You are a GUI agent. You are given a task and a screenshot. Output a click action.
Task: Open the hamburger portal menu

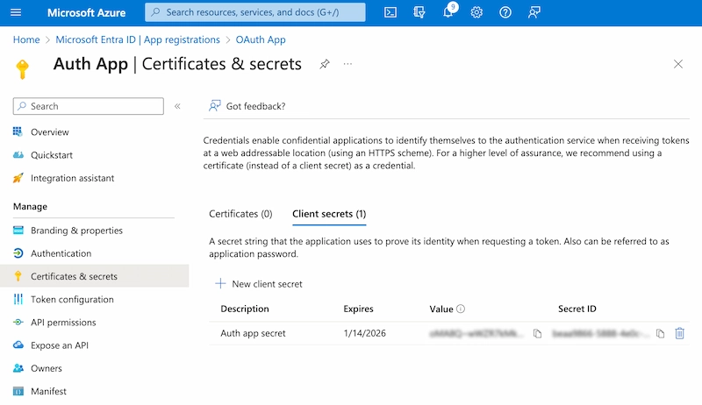pos(16,12)
